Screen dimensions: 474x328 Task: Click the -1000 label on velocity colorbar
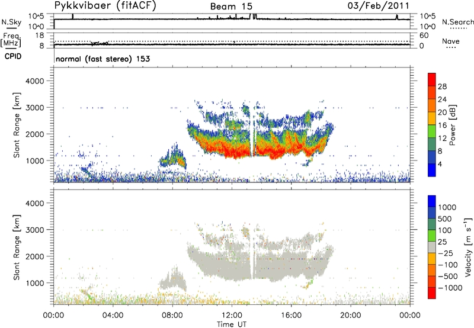click(x=450, y=288)
